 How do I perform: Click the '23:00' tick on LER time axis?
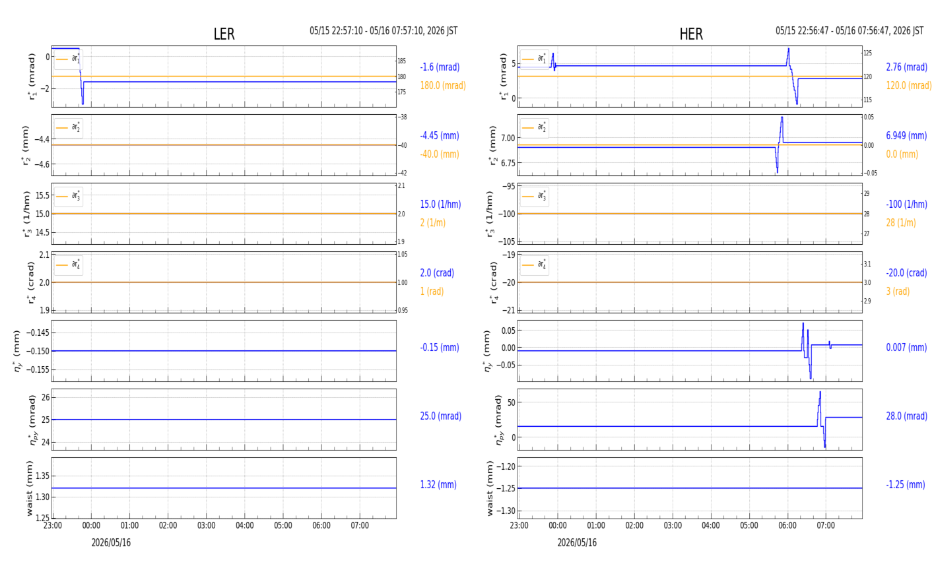tap(53, 526)
